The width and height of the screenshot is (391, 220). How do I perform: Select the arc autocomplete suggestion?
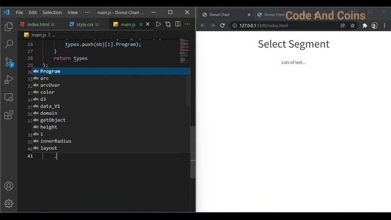pyautogui.click(x=111, y=78)
